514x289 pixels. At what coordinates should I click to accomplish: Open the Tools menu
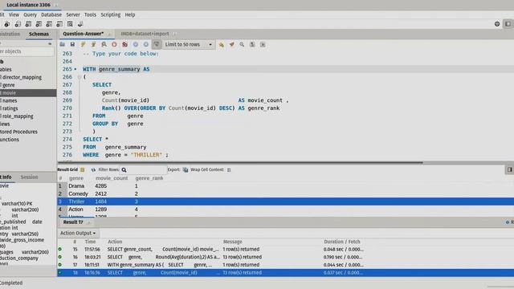pyautogui.click(x=90, y=14)
